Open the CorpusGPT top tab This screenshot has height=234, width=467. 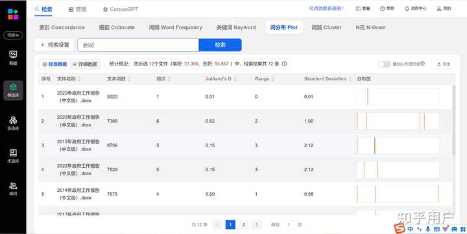[x=121, y=10]
